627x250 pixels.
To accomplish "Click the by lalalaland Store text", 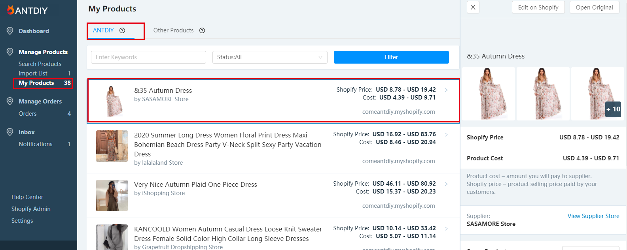I will (x=159, y=163).
